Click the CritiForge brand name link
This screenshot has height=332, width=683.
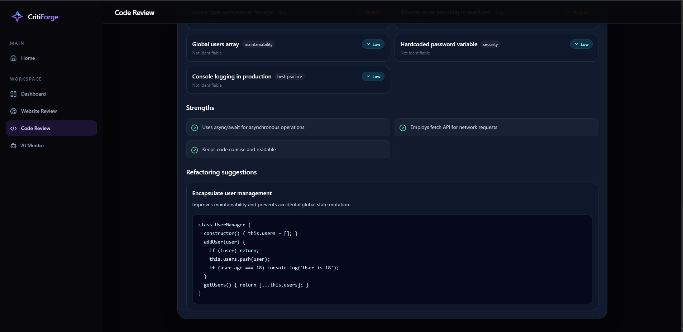pyautogui.click(x=43, y=17)
